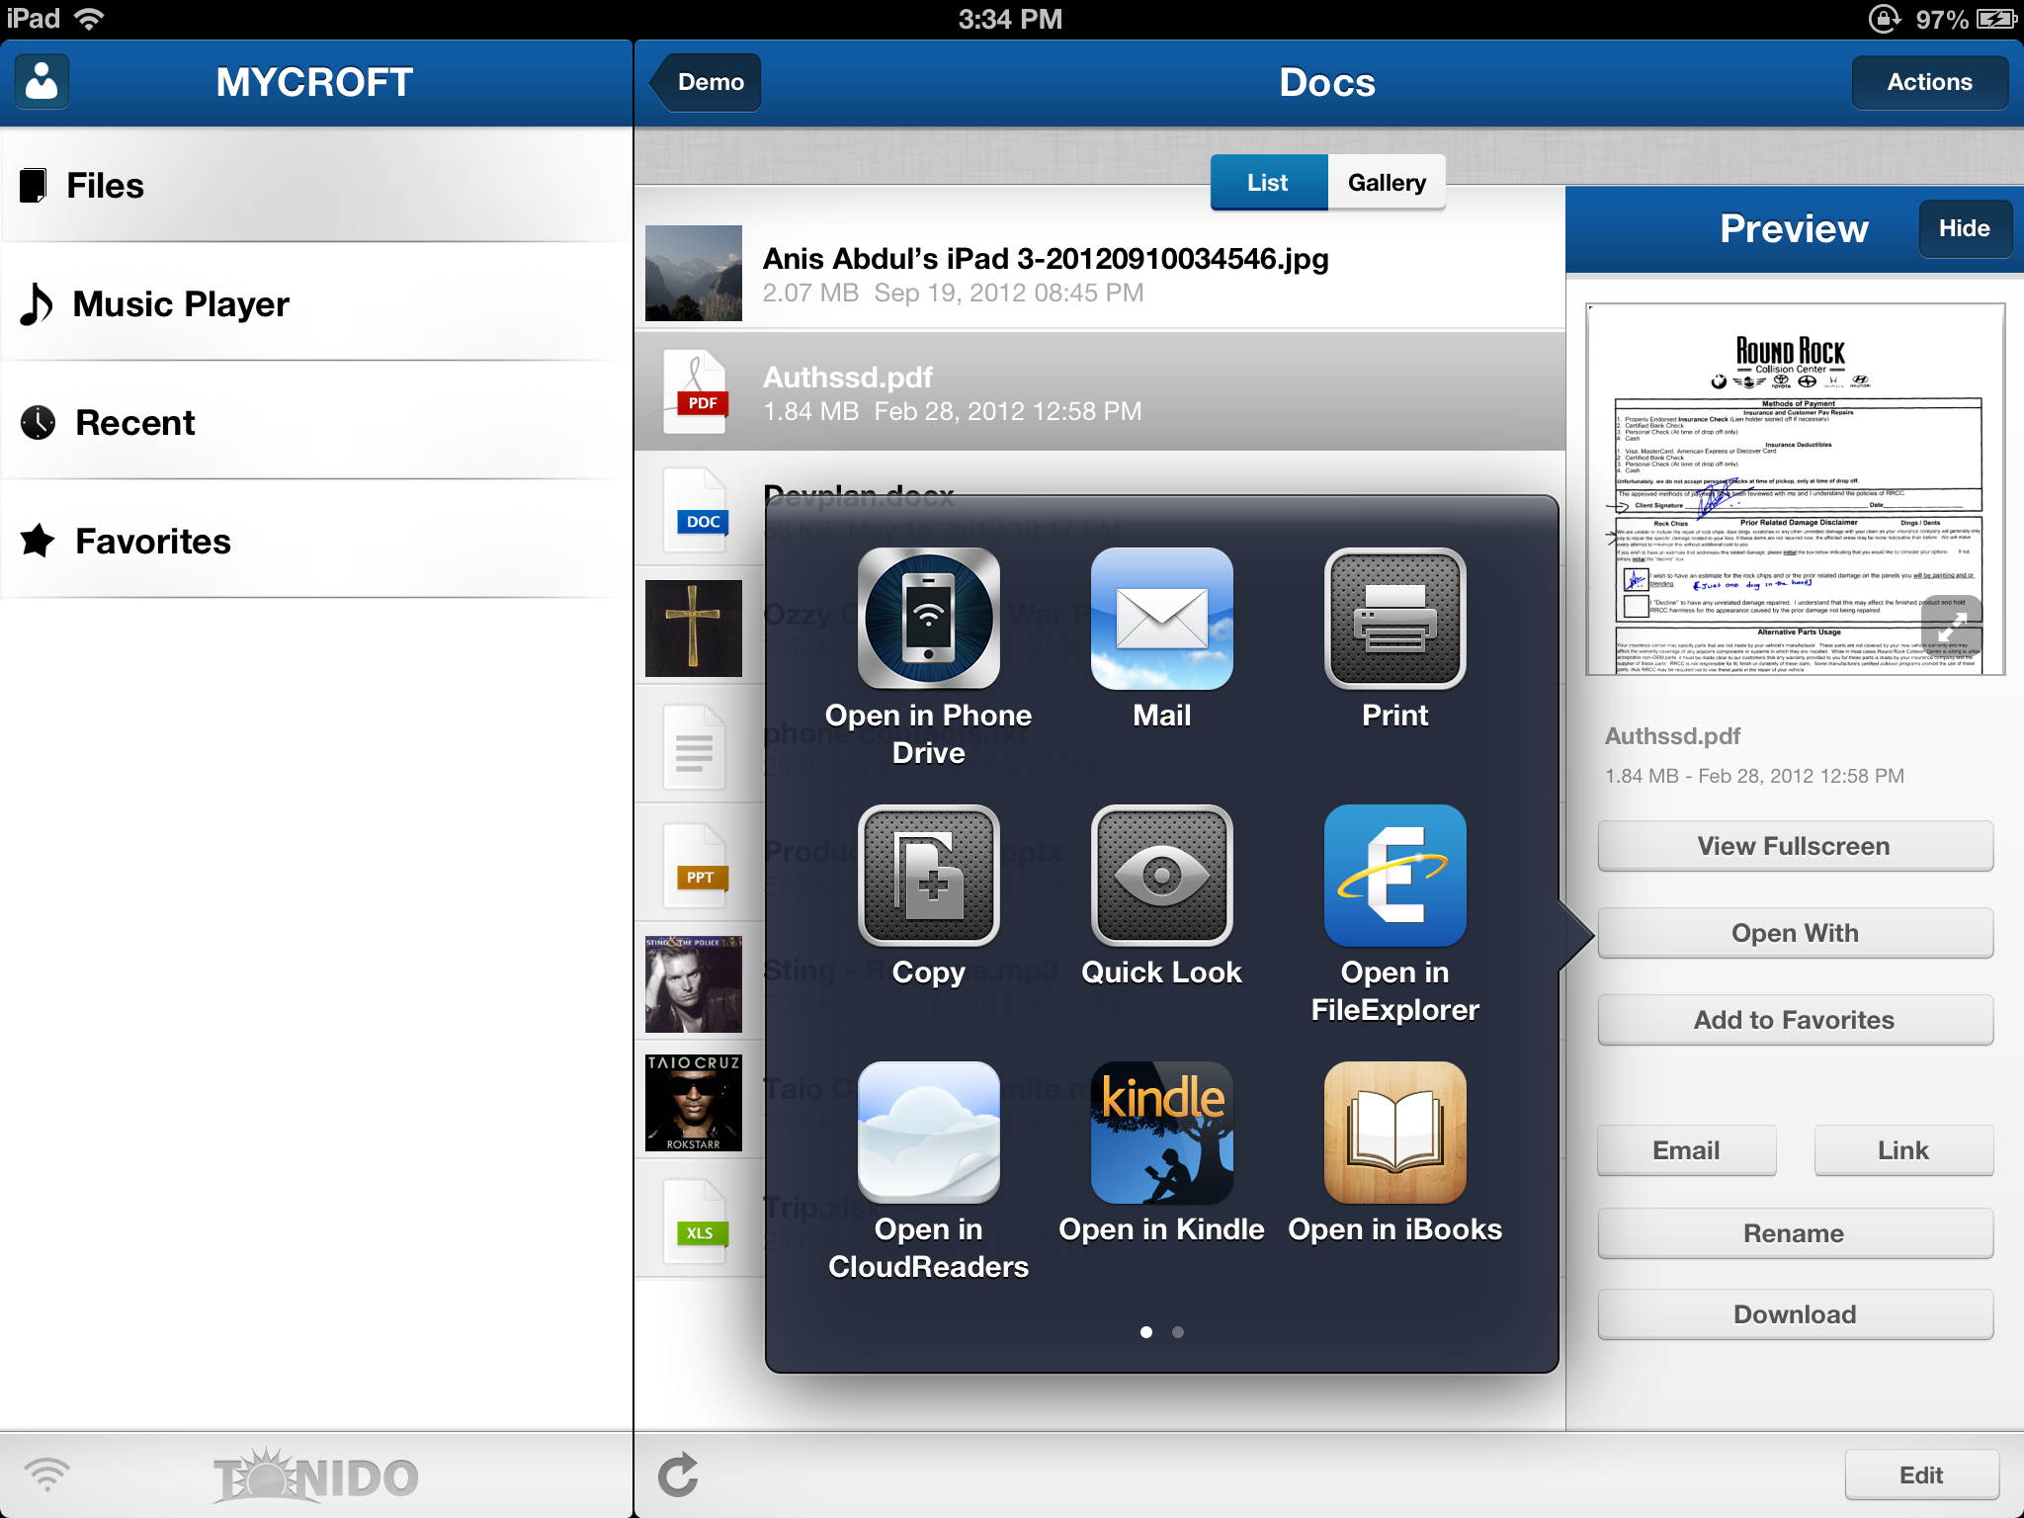Open the user profile icon beside MYCROFT
Viewport: 2024px width, 1518px height.
tap(42, 82)
